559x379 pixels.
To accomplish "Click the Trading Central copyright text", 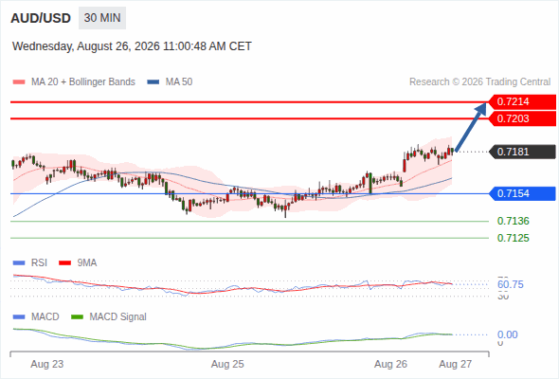I will click(479, 82).
